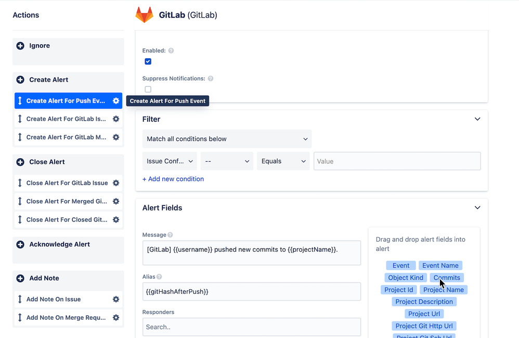Click reorder handle of Add Note On Issue
This screenshot has height=338, width=519.
(x=20, y=300)
